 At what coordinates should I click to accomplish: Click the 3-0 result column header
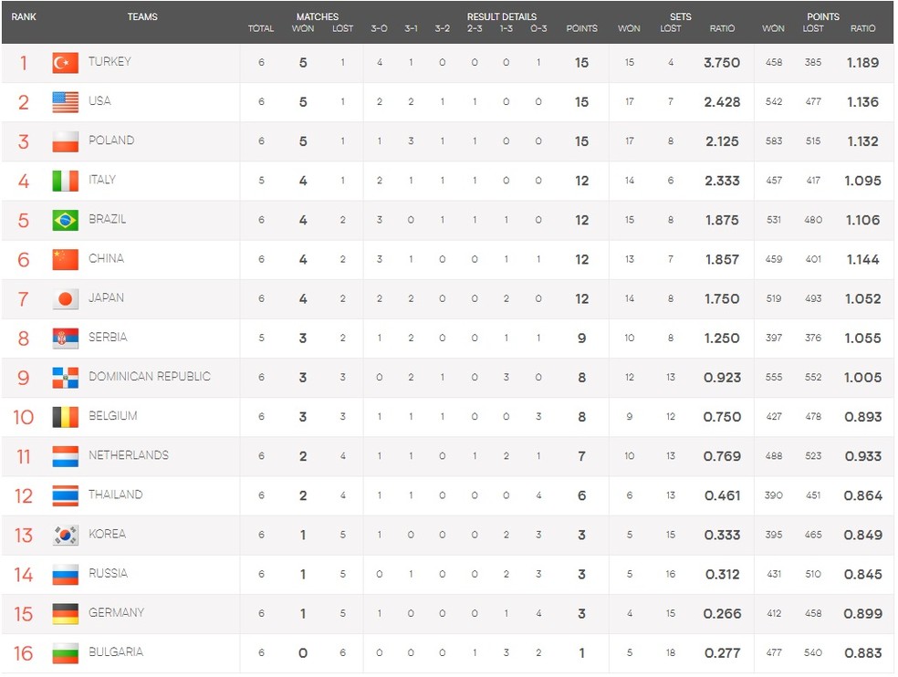[379, 28]
